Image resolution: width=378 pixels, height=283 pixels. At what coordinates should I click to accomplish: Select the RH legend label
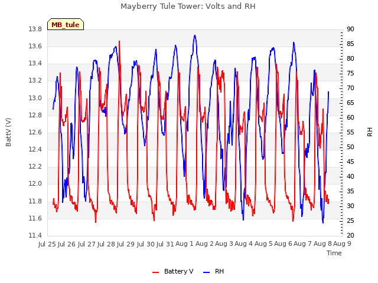pyautogui.click(x=219, y=271)
